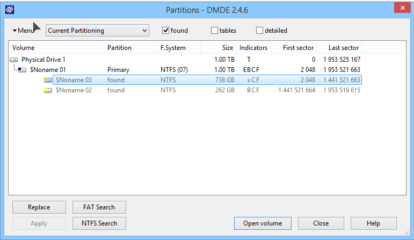This screenshot has height=240, width=414.
Task: Click the $Noname 02 volume icon
Action: [x=48, y=90]
